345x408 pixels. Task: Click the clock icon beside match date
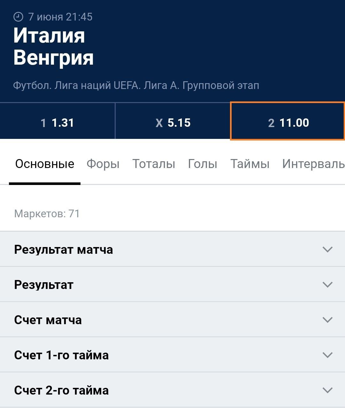18,17
